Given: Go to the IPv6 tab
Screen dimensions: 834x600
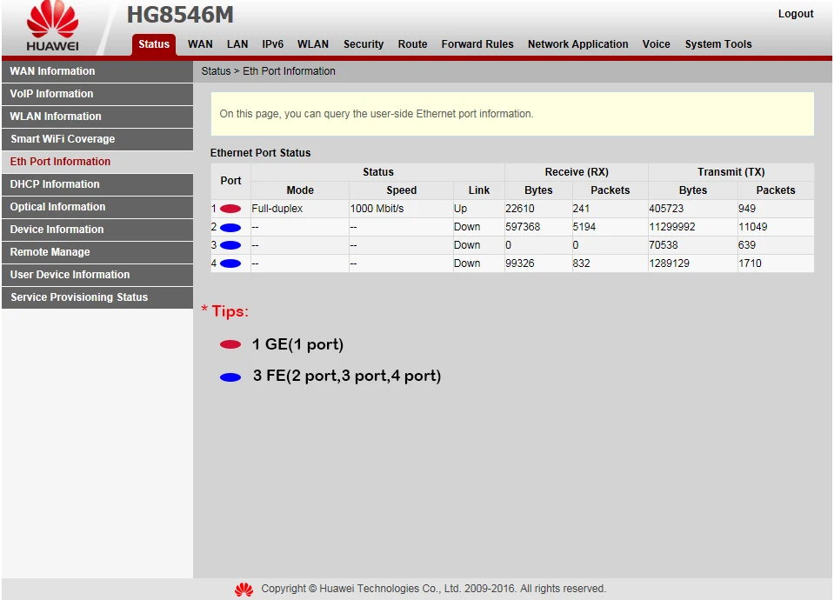Looking at the screenshot, I should [272, 44].
